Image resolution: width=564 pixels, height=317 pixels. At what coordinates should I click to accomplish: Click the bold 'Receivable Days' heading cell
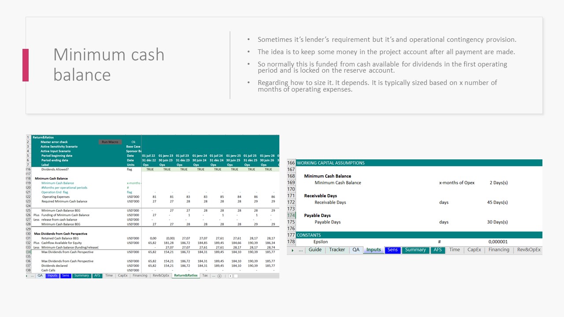320,196
